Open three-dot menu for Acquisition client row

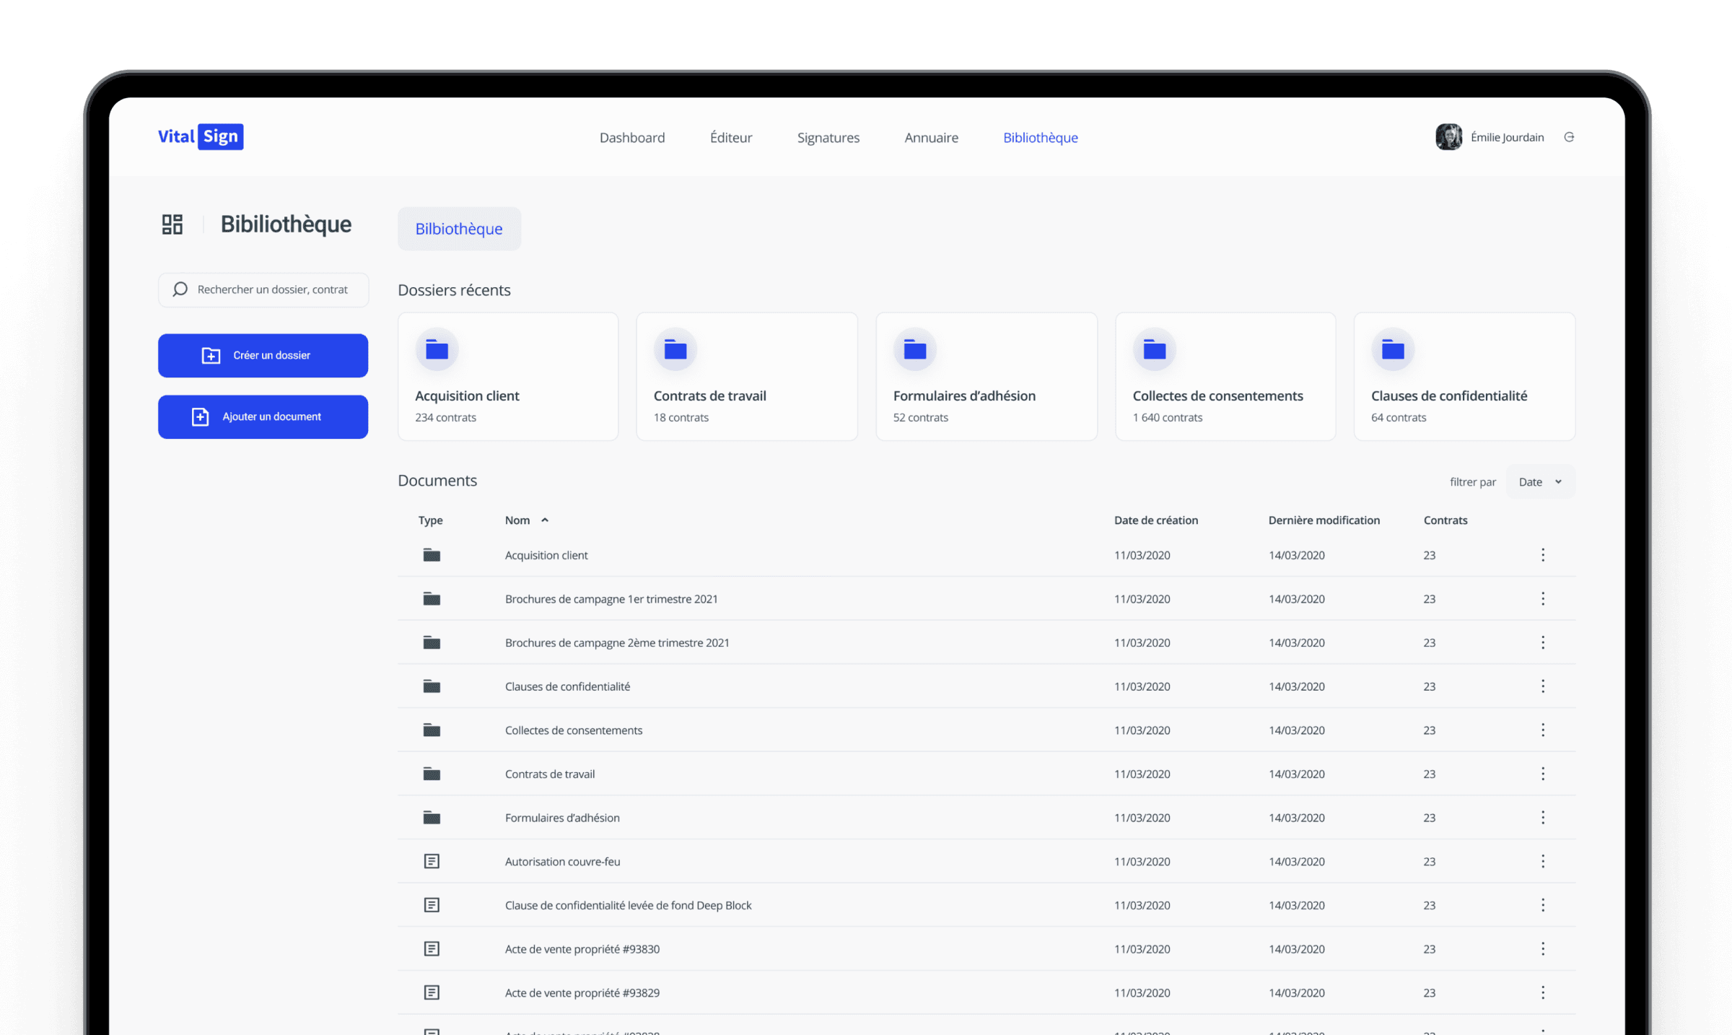1543,555
